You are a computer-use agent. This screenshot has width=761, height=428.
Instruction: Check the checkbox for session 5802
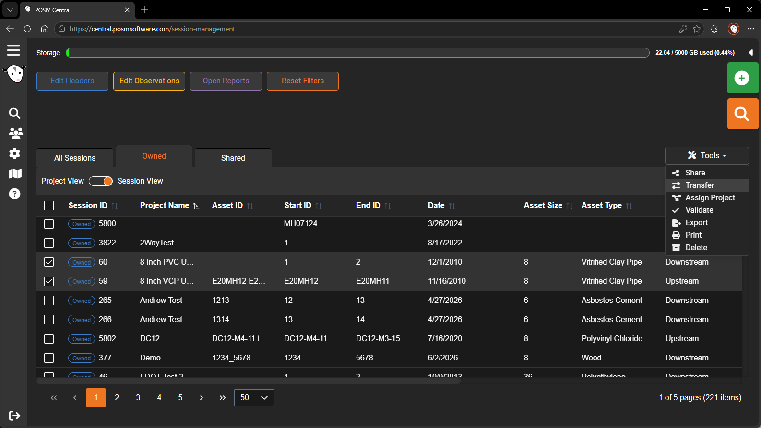click(x=49, y=339)
